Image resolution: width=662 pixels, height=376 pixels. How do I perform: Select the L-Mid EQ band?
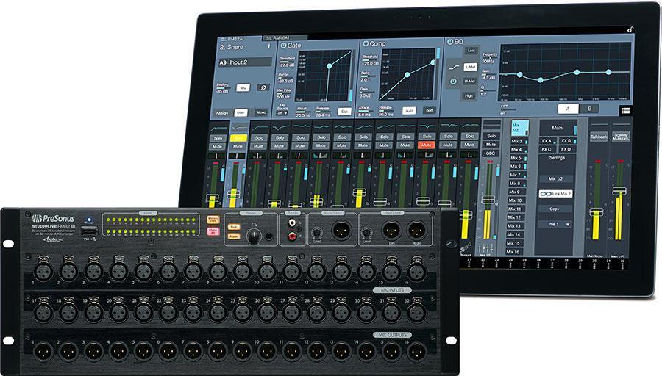(471, 67)
